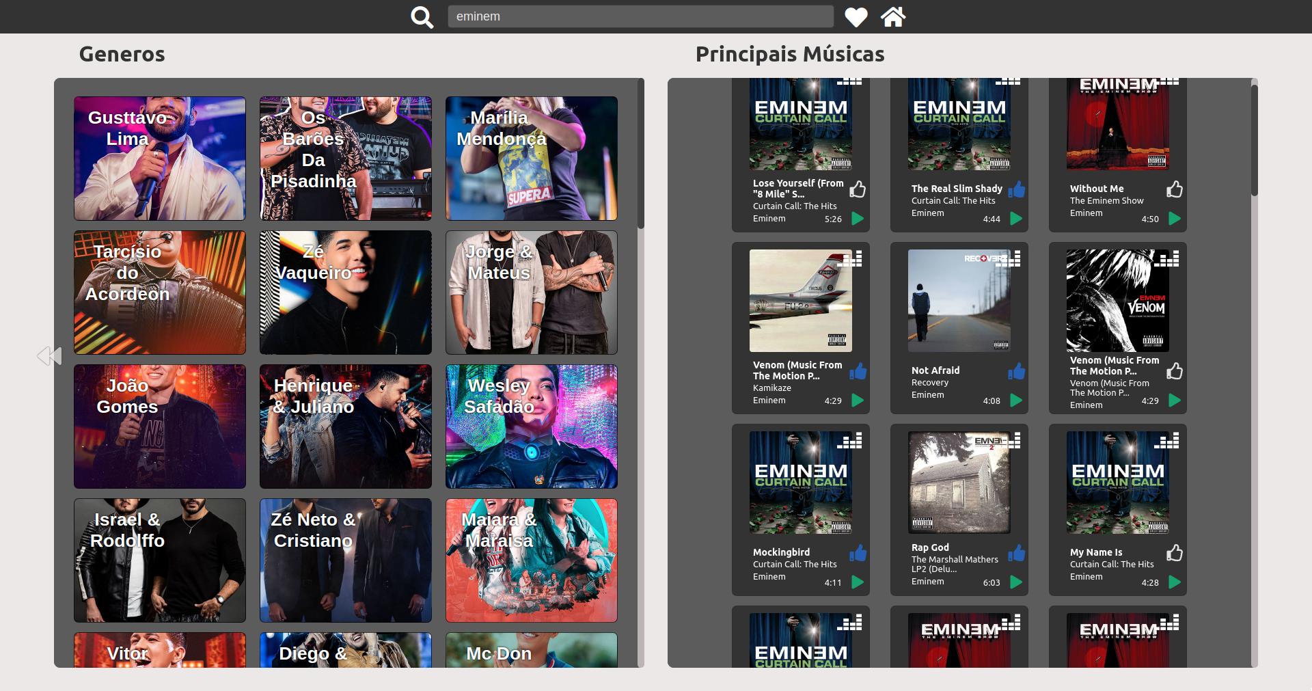Screen dimensions: 1312x691
Task: Click 'Mockingbird' song title text
Action: pos(781,552)
